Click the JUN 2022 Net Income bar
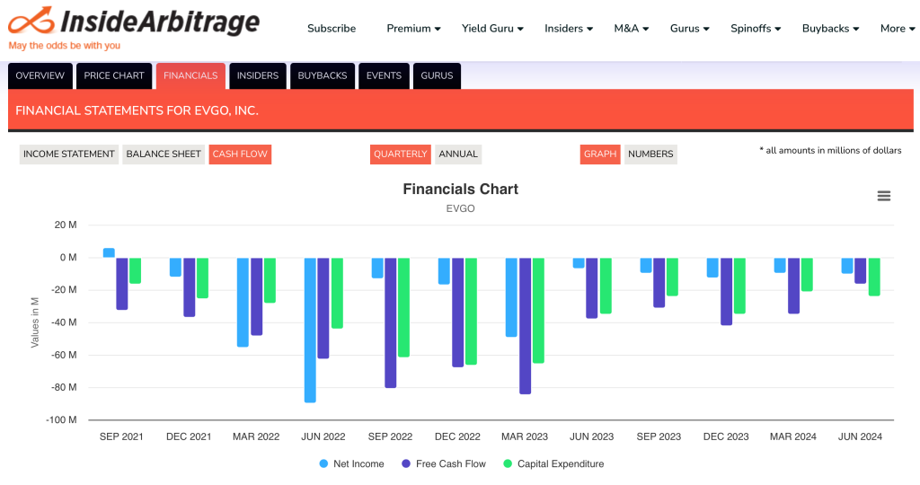Viewport: 920px width, 485px height. pos(310,331)
